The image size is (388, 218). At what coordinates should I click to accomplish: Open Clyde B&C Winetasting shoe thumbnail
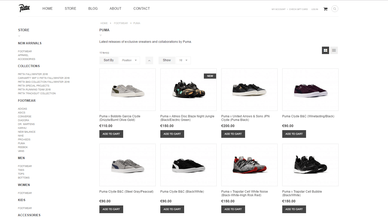(310, 90)
